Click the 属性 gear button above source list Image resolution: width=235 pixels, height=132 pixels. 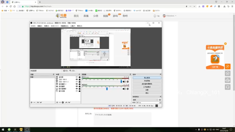(x=66, y=71)
